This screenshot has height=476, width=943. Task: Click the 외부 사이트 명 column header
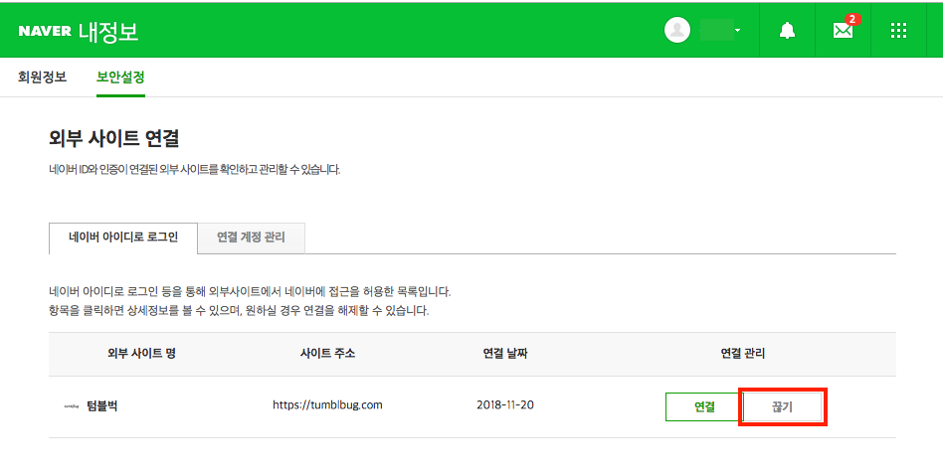141,354
